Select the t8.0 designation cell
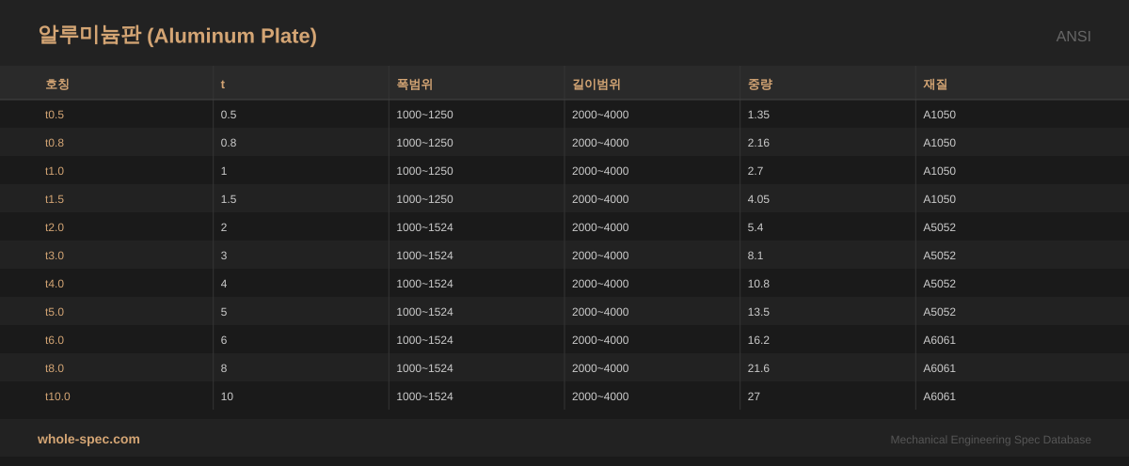 pyautogui.click(x=55, y=368)
